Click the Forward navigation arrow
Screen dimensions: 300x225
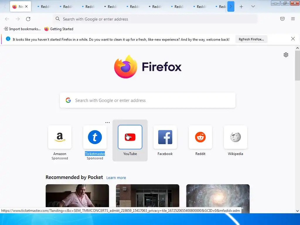18,19
